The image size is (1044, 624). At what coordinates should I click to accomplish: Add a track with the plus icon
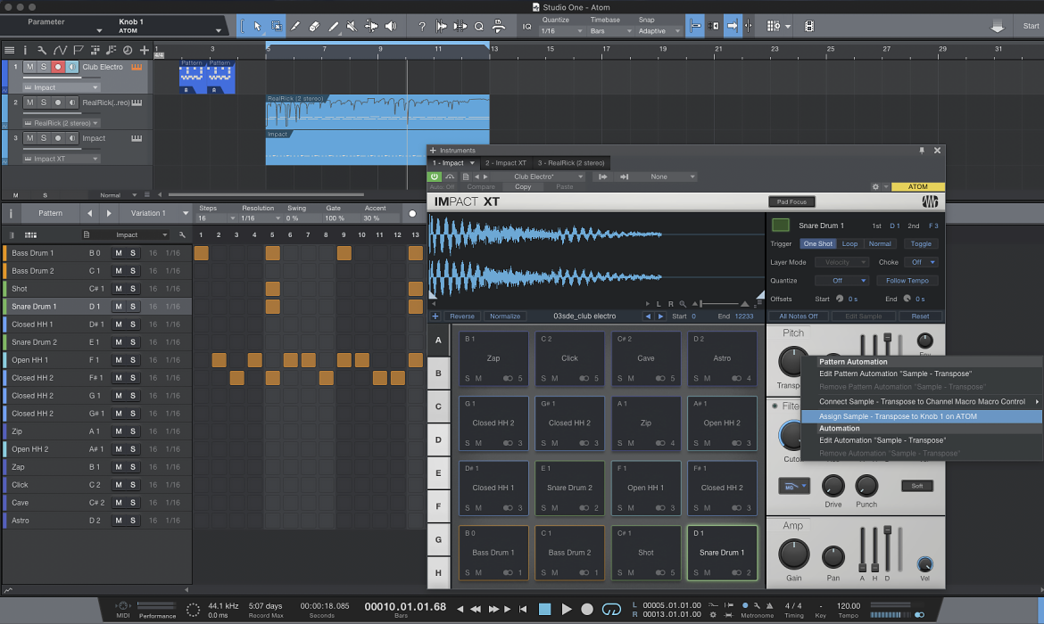click(x=145, y=50)
